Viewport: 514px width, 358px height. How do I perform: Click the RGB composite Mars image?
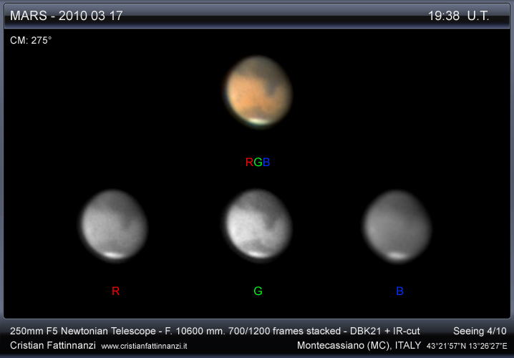click(258, 92)
